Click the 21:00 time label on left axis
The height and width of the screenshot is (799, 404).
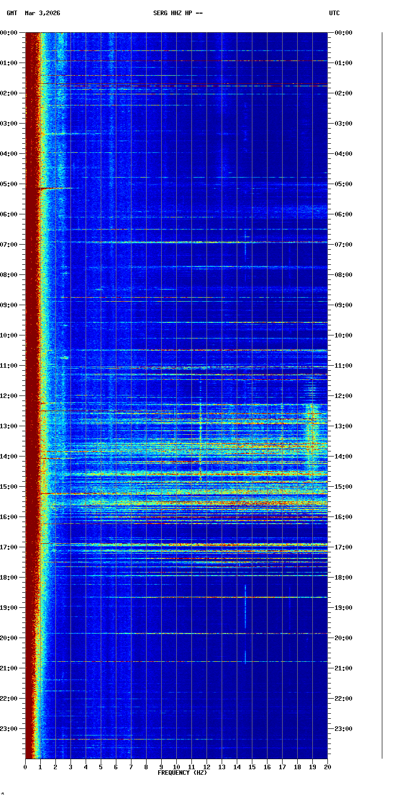[9, 668]
